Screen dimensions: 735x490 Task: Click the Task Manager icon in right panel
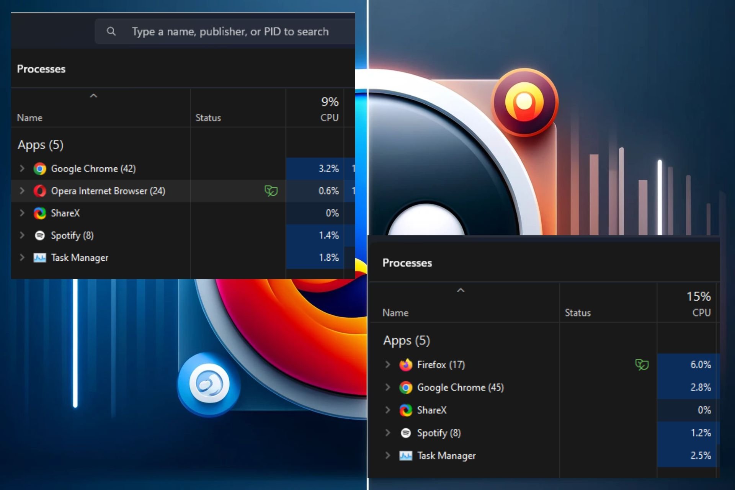pyautogui.click(x=405, y=456)
